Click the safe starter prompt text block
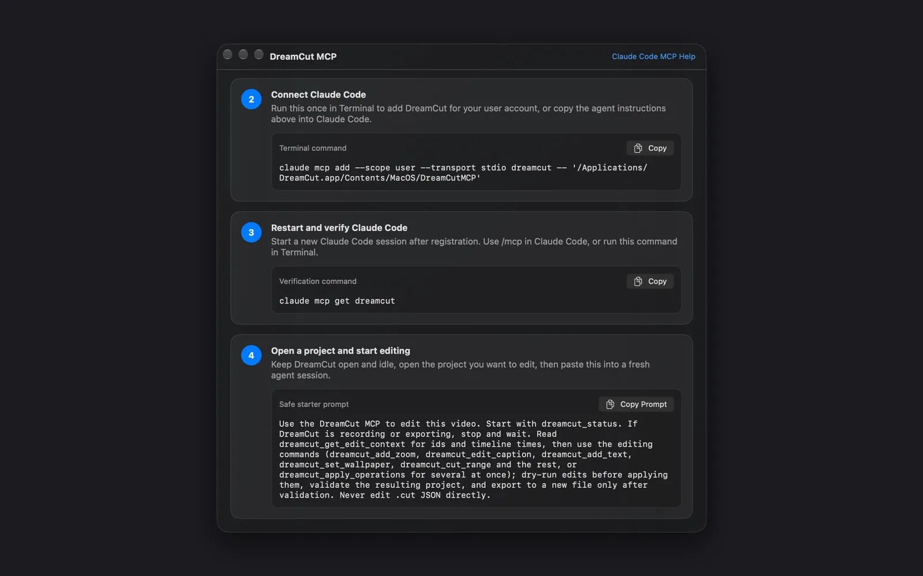Viewport: 923px width, 576px height. (x=473, y=459)
